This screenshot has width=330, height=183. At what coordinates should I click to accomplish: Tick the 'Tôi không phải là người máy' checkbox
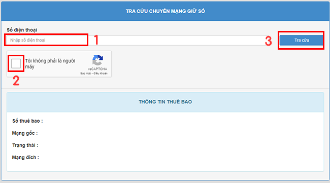click(x=16, y=63)
